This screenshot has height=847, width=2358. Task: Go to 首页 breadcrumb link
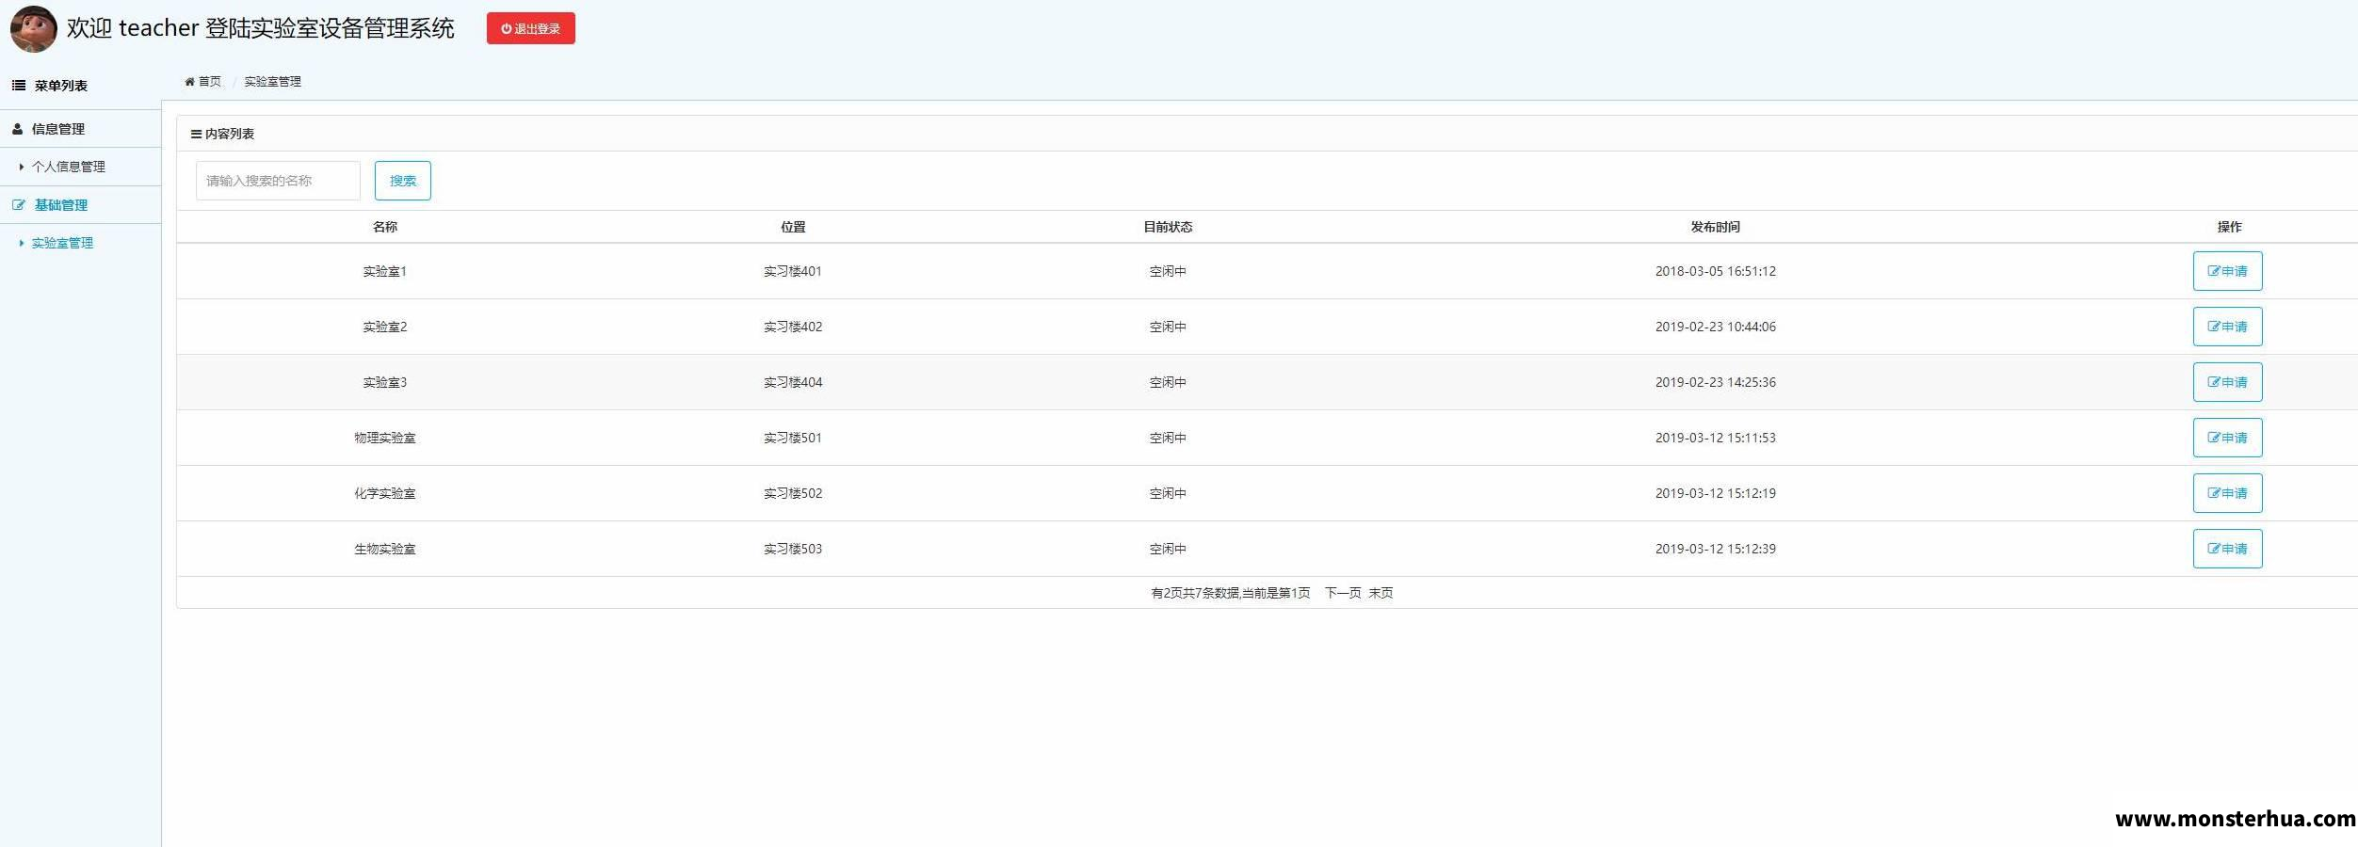209,82
